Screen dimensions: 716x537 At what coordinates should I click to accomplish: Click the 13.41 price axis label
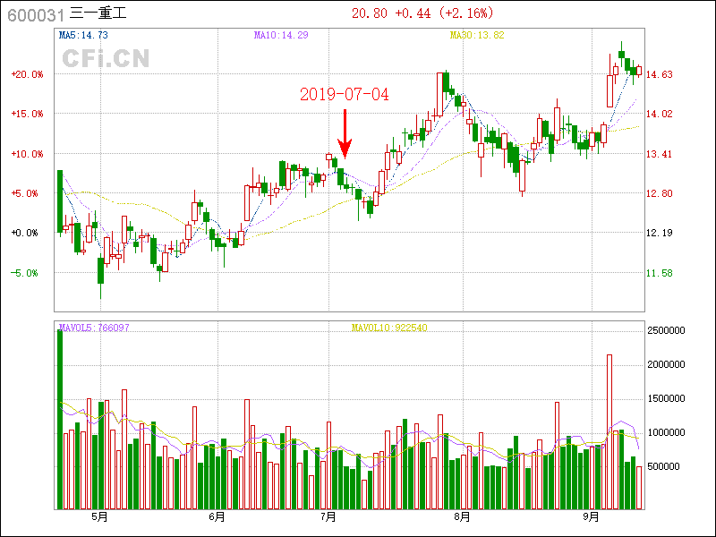click(660, 154)
